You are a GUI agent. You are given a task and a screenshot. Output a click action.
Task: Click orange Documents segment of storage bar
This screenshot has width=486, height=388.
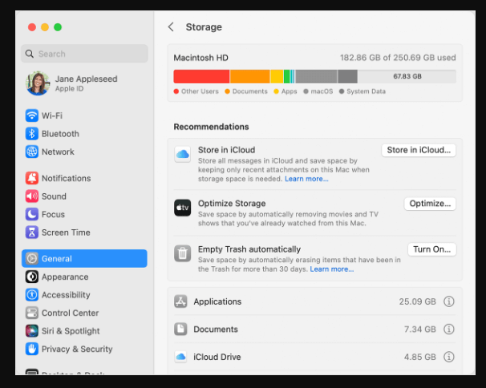250,76
